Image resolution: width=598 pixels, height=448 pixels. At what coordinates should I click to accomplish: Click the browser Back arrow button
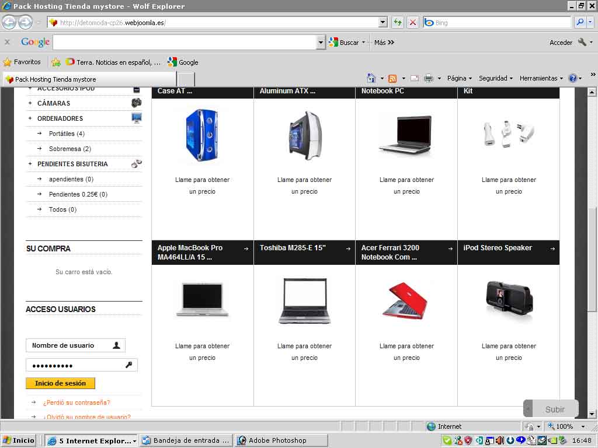point(9,23)
